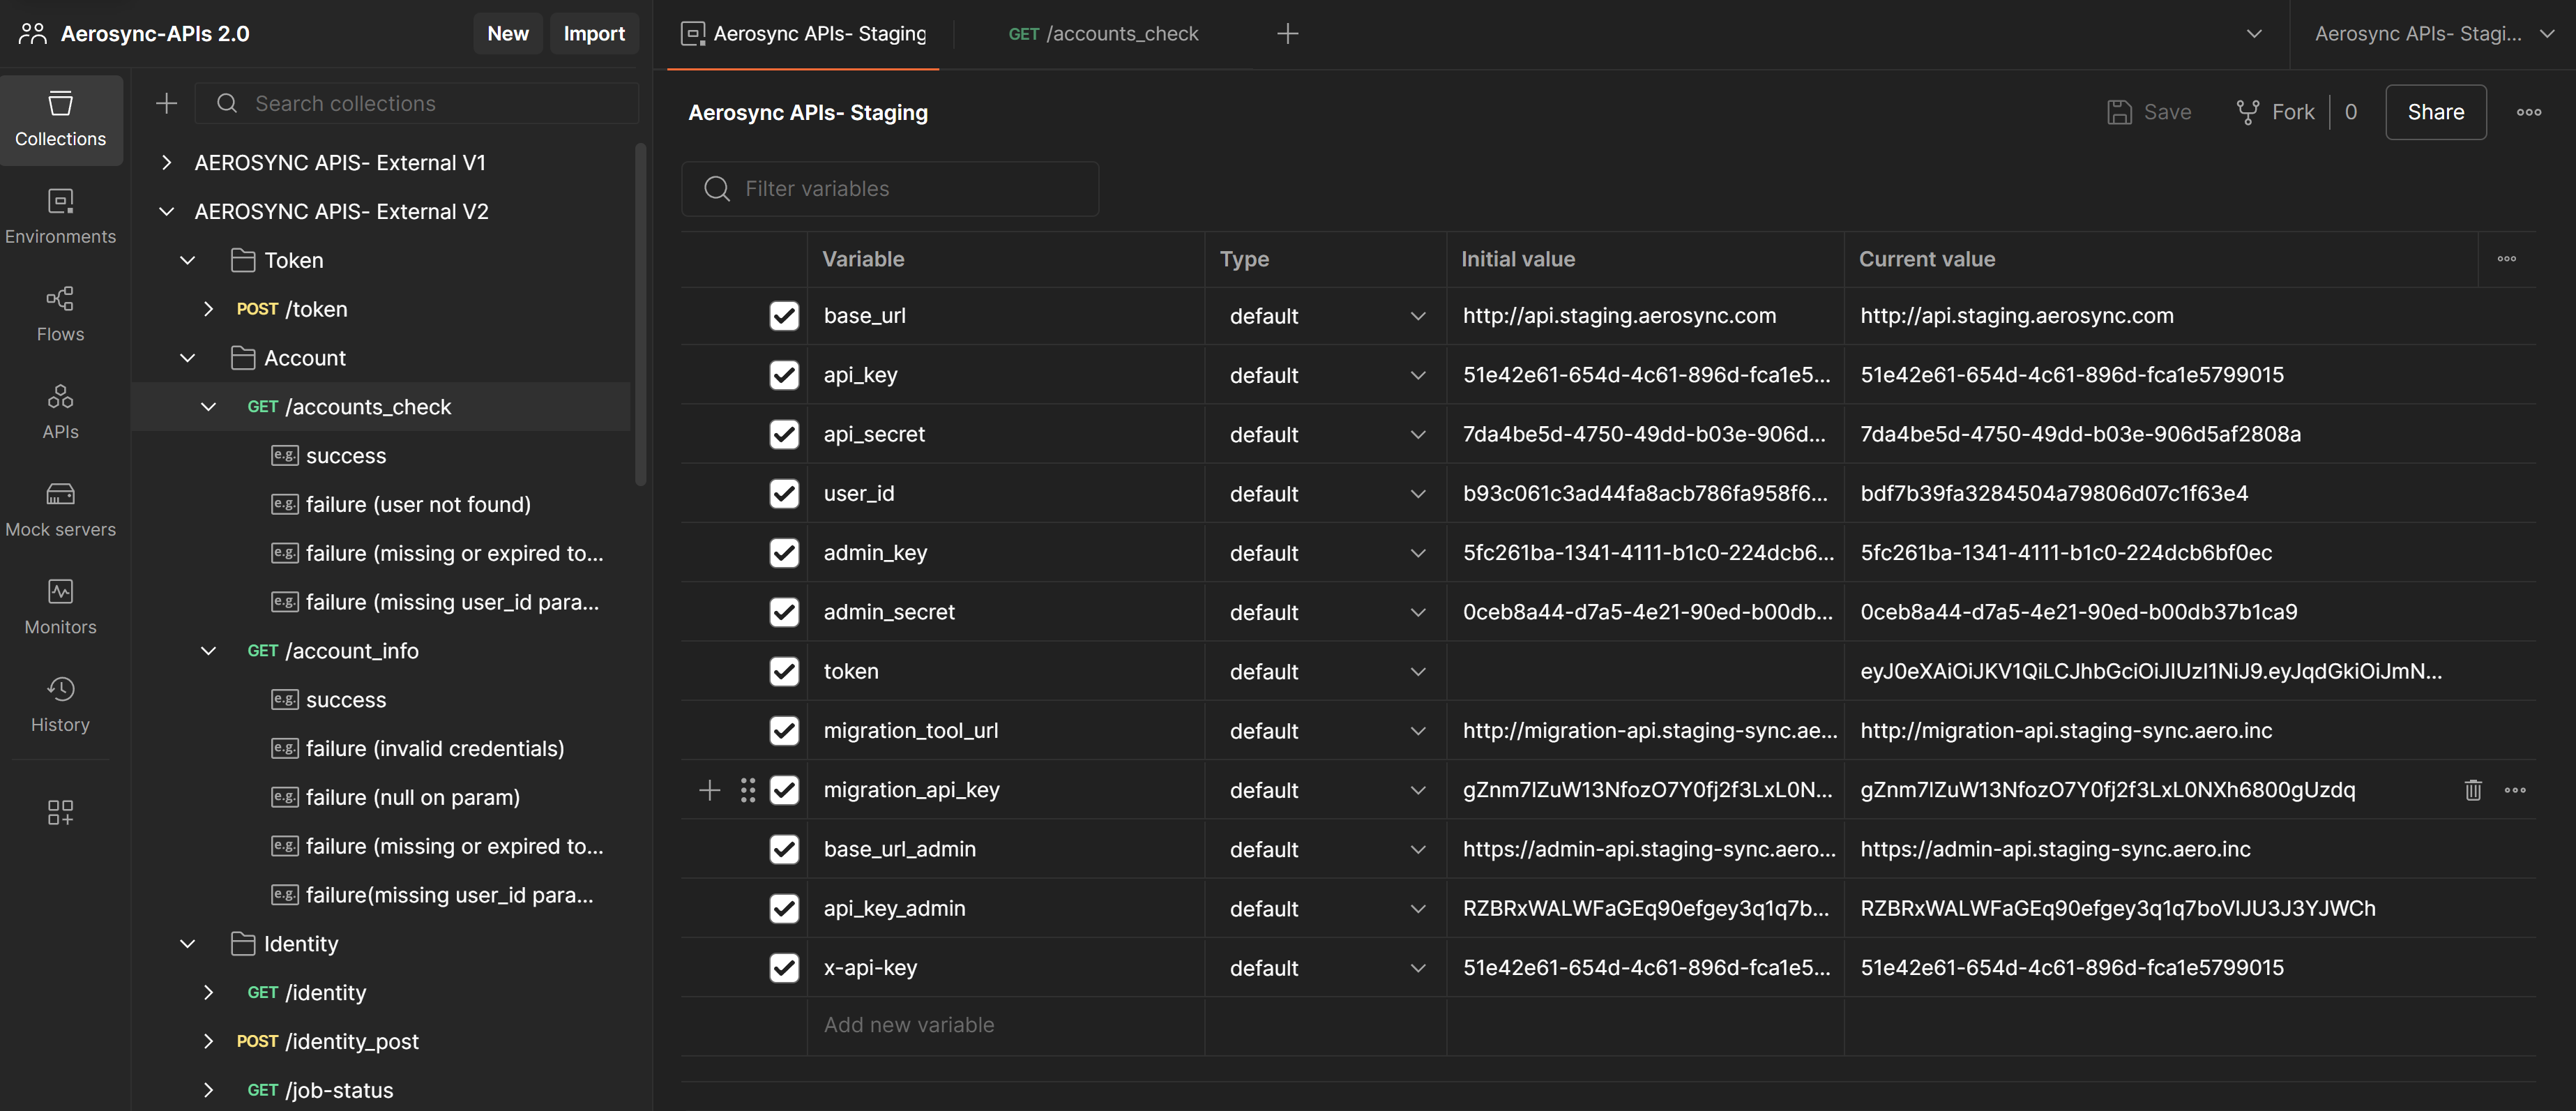This screenshot has height=1111, width=2576.
Task: Click the Add new variable field
Action: coord(1005,1025)
